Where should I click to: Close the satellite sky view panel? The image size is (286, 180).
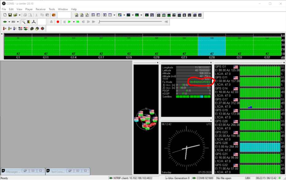click(158, 63)
